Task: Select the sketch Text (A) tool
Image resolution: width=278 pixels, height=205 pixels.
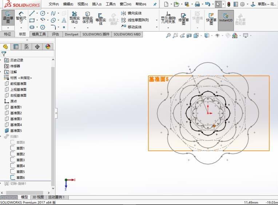Action: pos(64,20)
